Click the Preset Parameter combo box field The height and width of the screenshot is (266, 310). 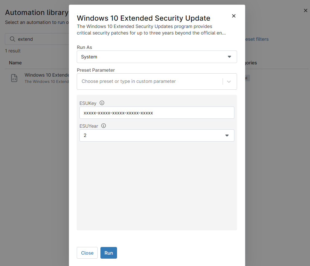point(150,82)
